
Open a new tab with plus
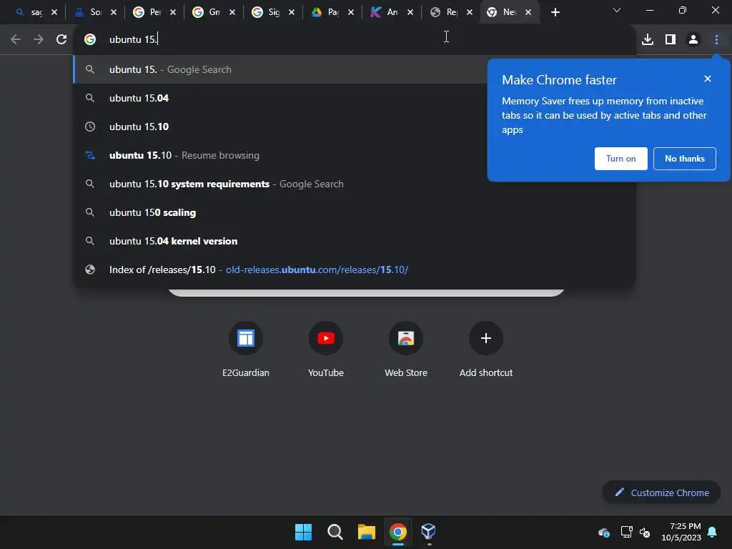555,12
